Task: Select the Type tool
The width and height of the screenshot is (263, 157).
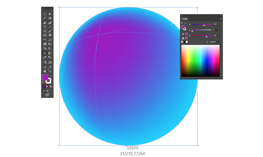Action: (45, 27)
